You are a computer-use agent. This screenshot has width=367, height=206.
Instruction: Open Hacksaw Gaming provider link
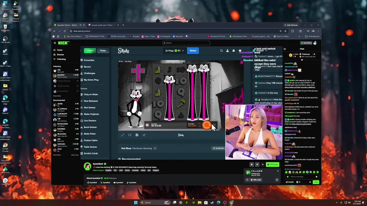(x=142, y=148)
